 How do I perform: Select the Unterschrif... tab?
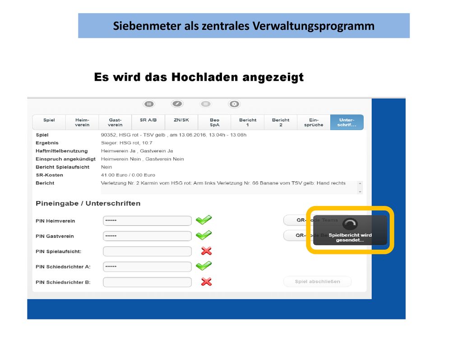click(x=347, y=122)
